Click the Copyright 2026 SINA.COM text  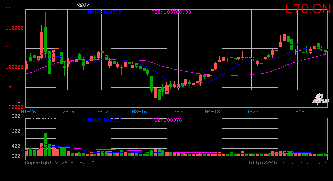click(x=60, y=163)
